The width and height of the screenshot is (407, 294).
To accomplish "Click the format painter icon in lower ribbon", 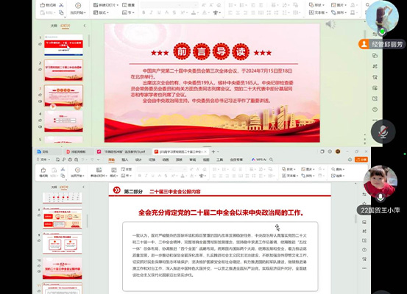I will [43, 170].
